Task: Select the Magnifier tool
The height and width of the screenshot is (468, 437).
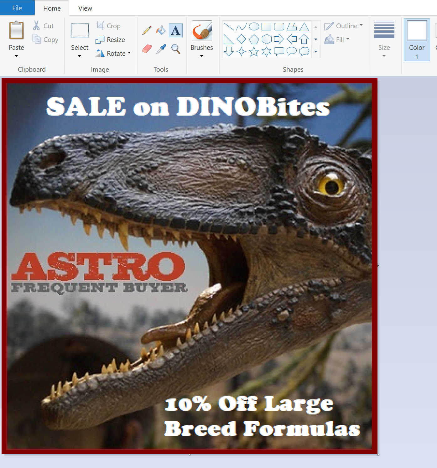Action: (176, 49)
